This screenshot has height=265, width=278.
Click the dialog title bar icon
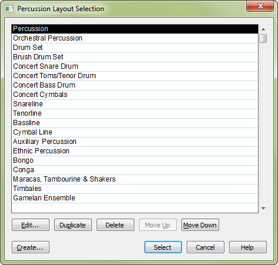tap(9, 9)
